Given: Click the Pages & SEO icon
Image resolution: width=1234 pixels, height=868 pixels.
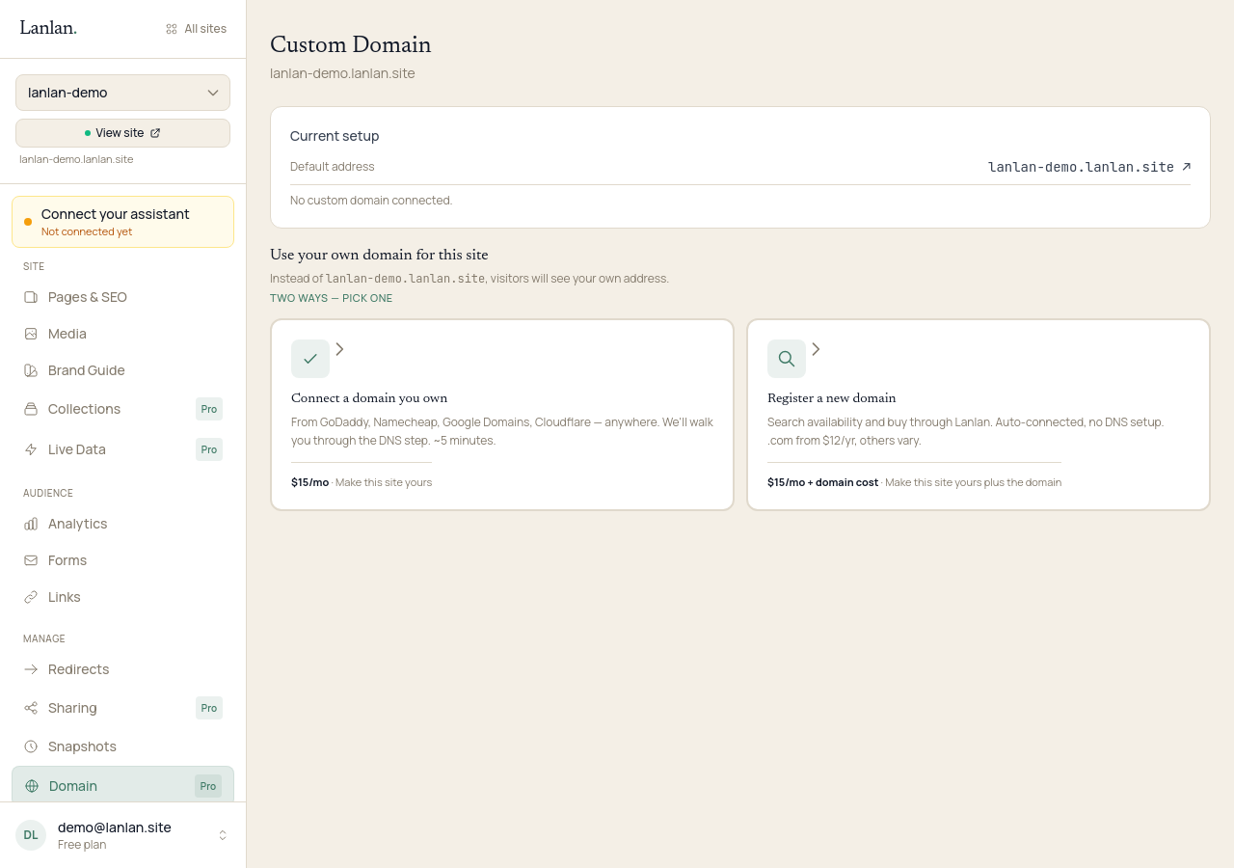Looking at the screenshot, I should 31,297.
